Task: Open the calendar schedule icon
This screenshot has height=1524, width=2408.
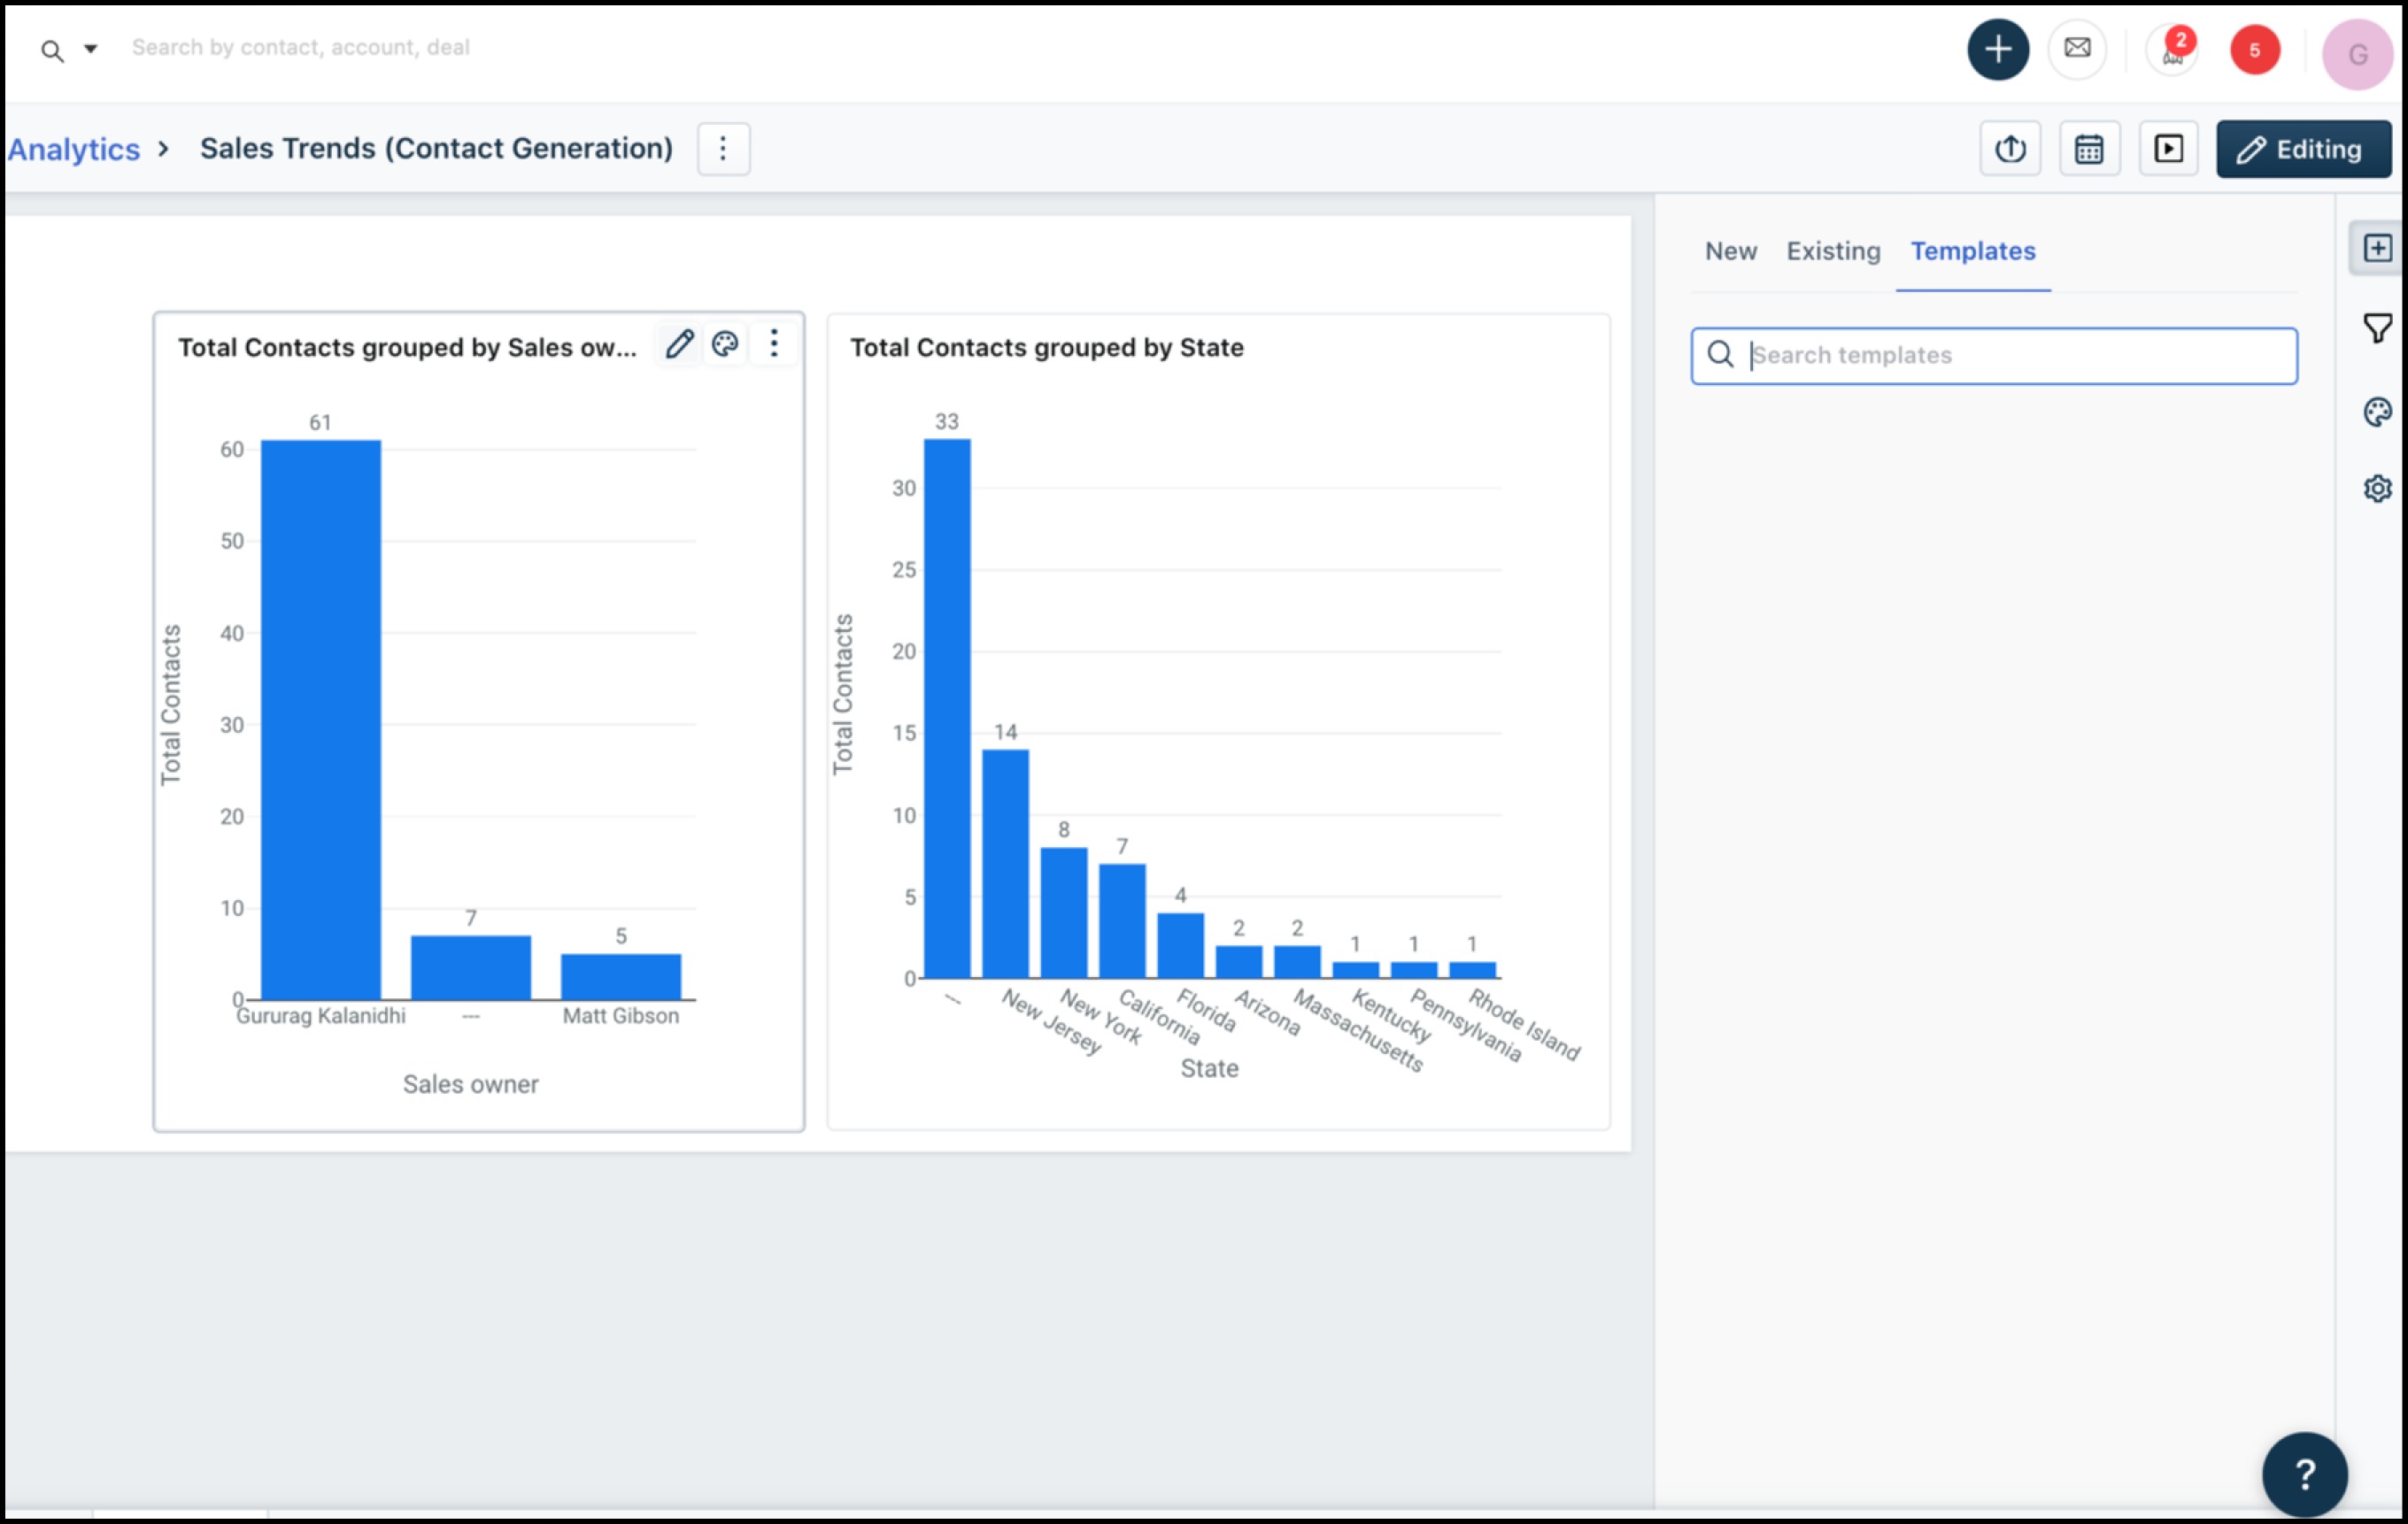Action: click(2089, 149)
